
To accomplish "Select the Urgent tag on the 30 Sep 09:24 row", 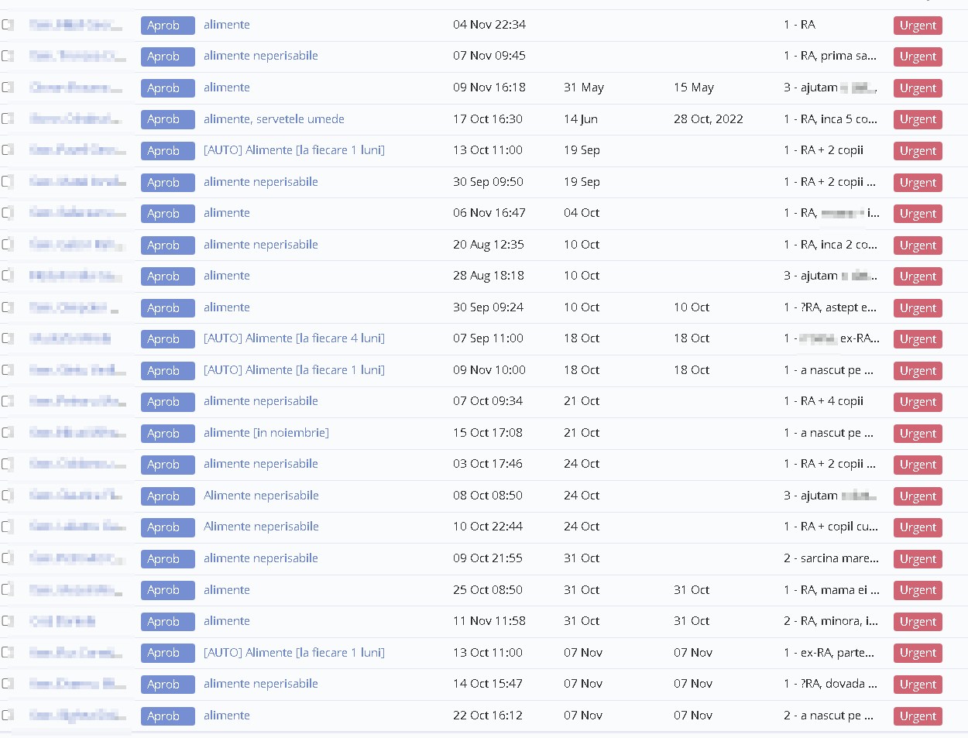I will [917, 308].
